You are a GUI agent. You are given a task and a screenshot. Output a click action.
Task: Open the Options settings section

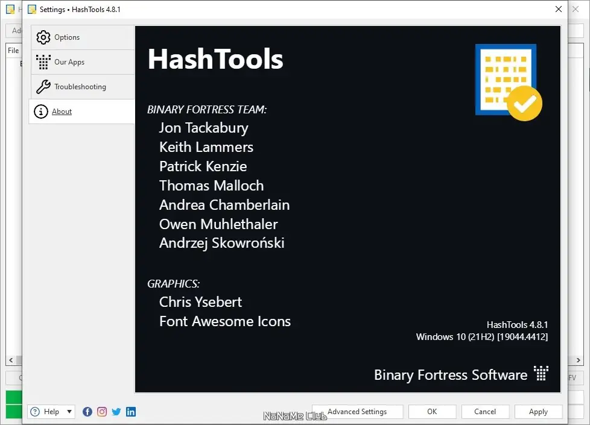coord(83,37)
